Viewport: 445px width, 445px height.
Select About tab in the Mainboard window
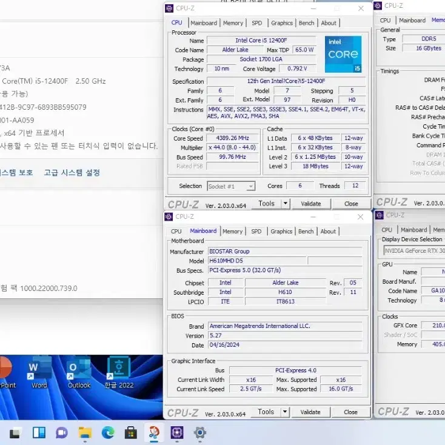click(x=328, y=232)
